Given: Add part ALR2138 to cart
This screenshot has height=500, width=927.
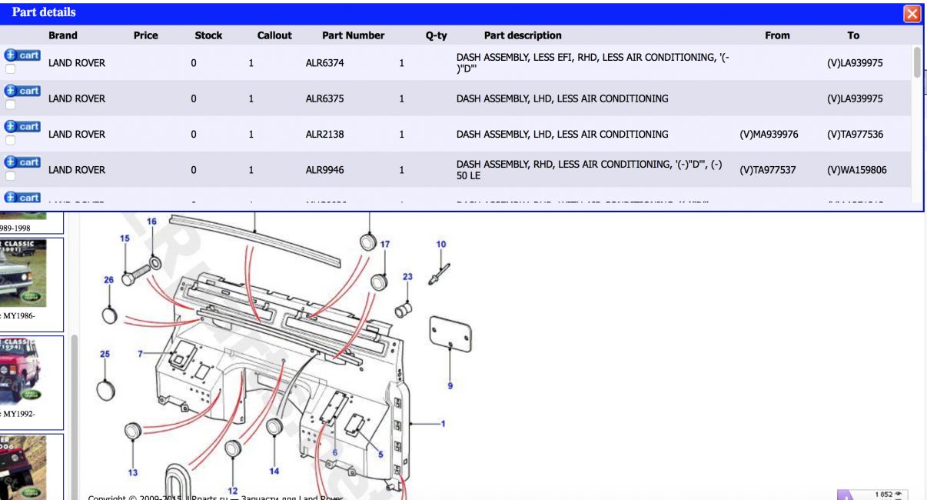Looking at the screenshot, I should 22,126.
